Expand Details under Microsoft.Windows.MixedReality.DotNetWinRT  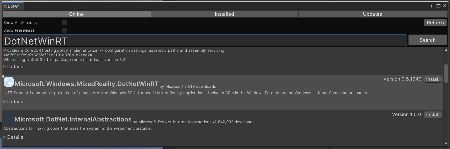click(13, 102)
